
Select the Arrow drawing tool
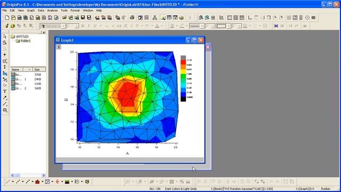(5, 98)
